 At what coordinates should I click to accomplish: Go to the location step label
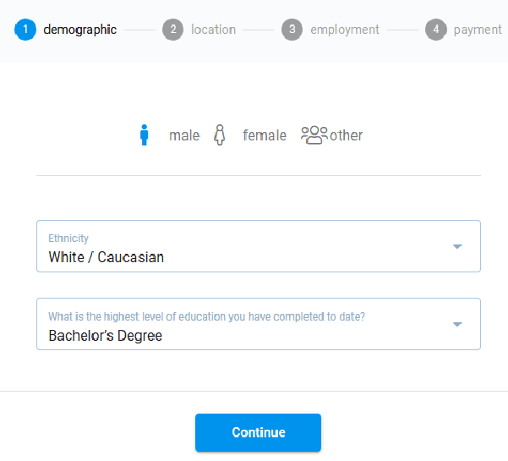214,30
